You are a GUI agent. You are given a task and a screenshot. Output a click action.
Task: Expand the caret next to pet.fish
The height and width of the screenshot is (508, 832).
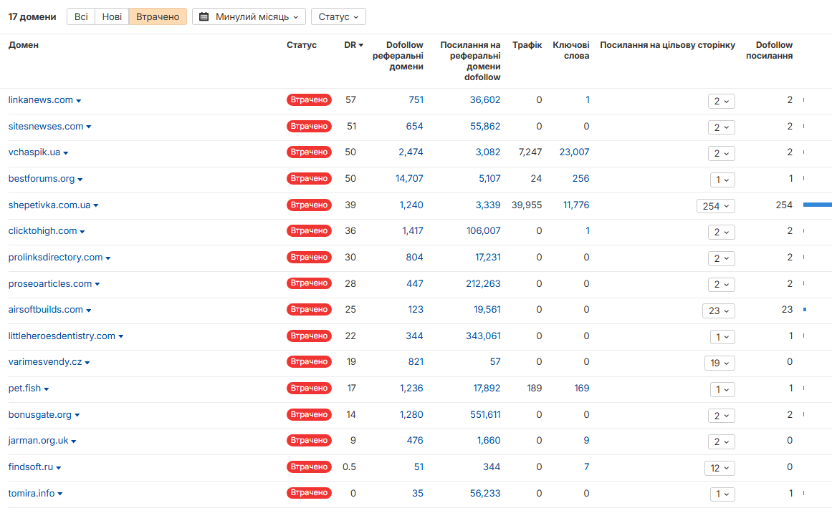coord(46,389)
